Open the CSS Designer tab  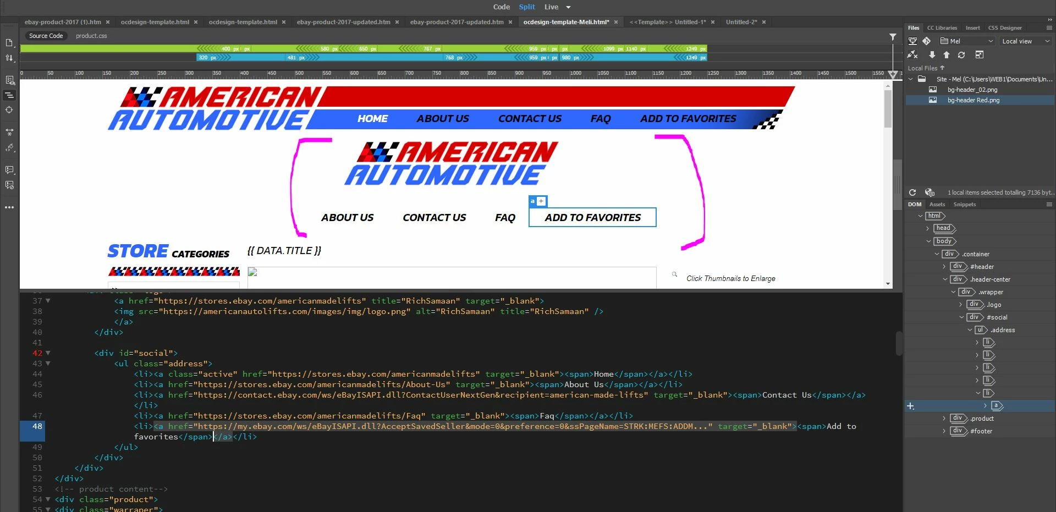pos(1004,27)
